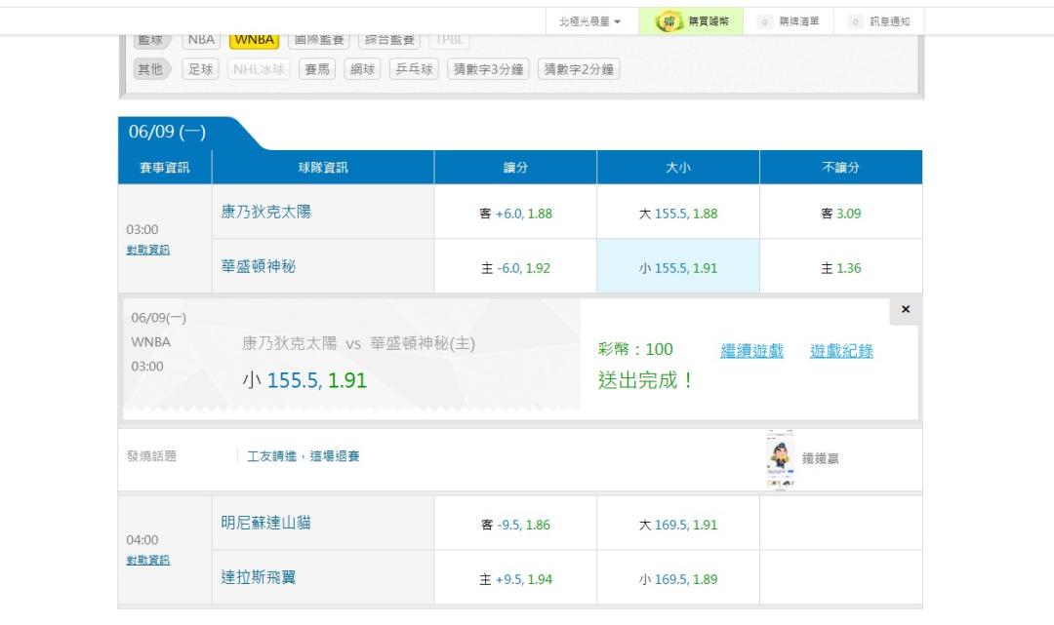Pick under 小 169.5, 1.89
The height and width of the screenshot is (625, 1054).
coord(678,578)
